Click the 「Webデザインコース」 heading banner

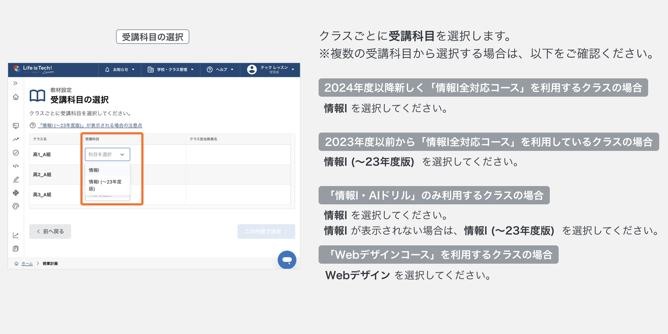[438, 255]
